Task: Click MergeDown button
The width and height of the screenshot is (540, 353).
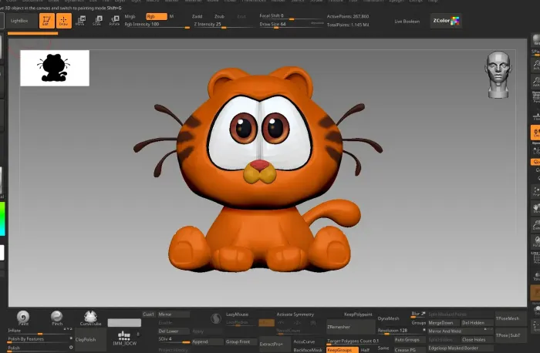Action: tap(444, 323)
